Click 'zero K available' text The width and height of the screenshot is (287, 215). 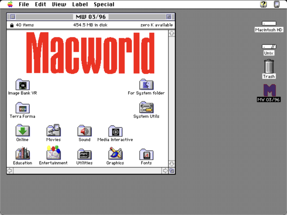(157, 25)
